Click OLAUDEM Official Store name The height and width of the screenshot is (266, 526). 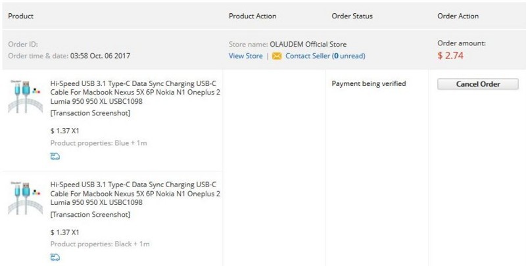308,44
